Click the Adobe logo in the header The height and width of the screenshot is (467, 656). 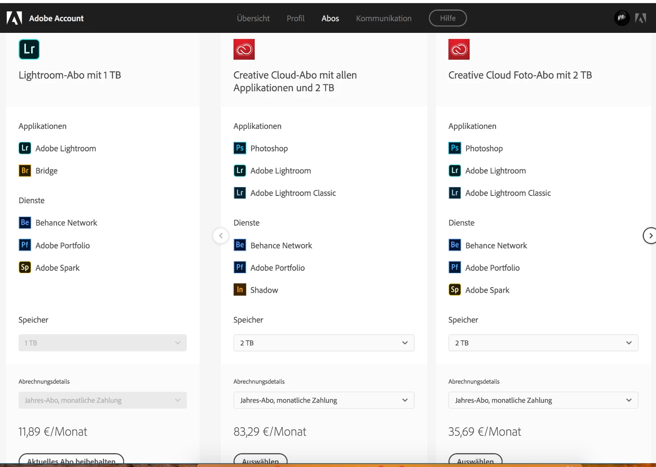coord(14,18)
